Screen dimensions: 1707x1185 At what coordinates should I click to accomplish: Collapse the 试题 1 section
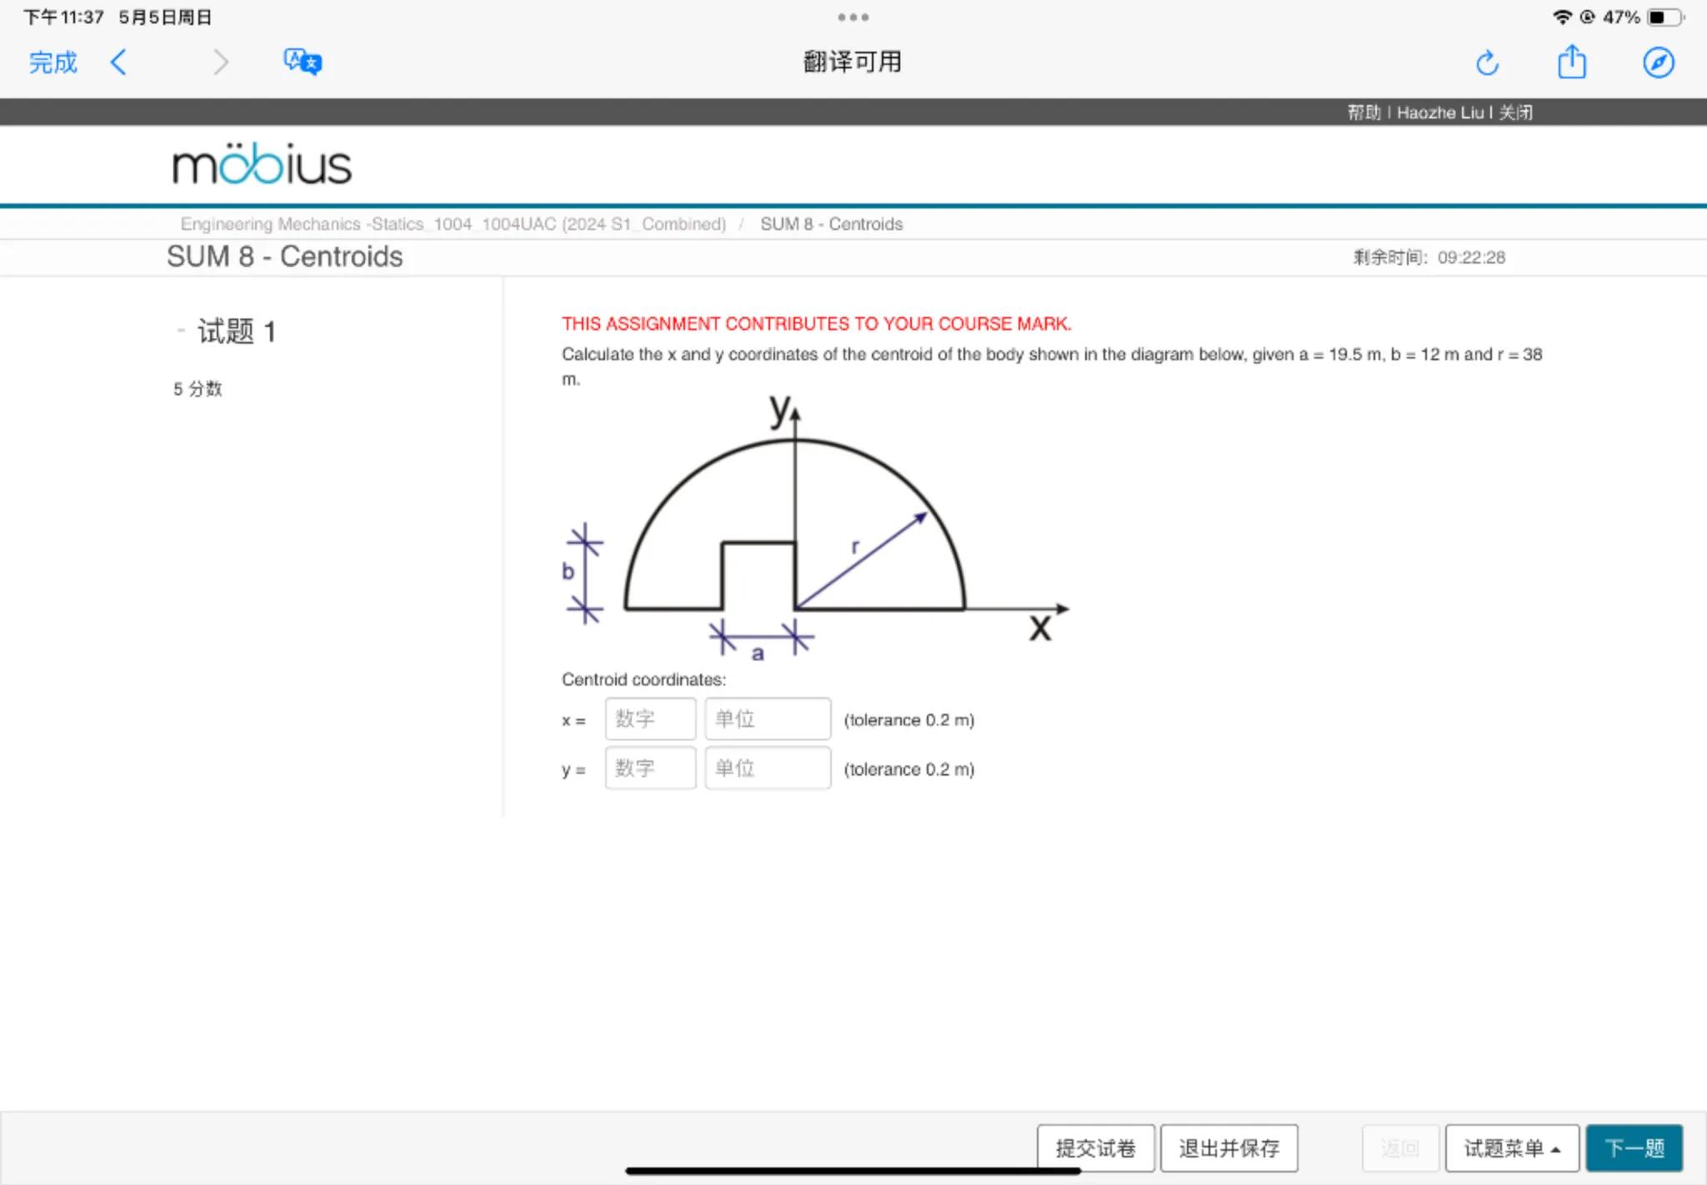(x=181, y=331)
